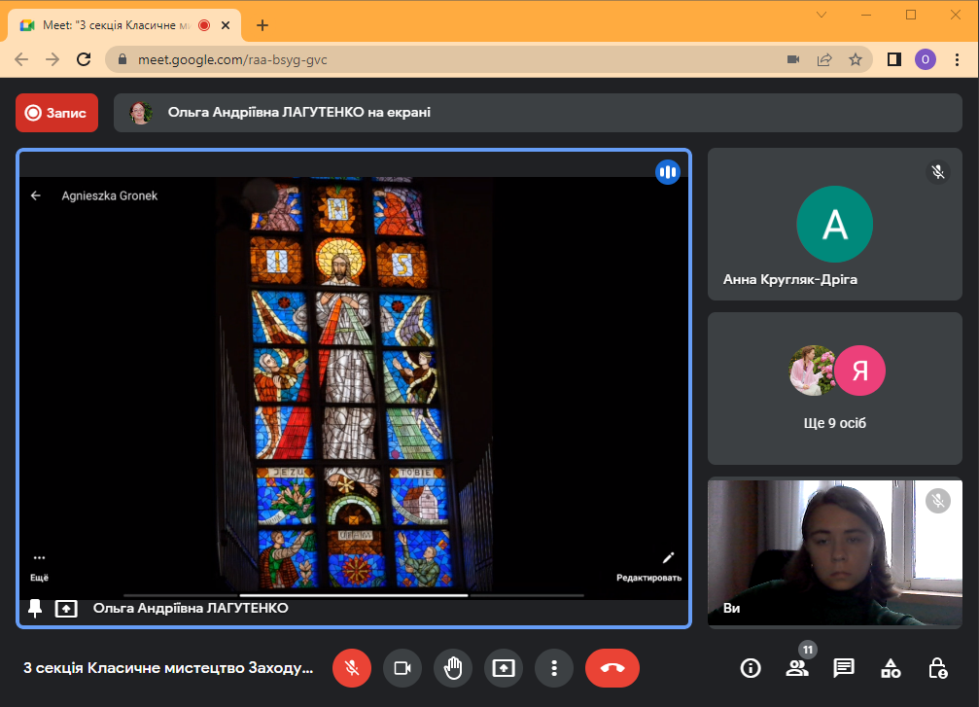
Task: Click the pink Я avatar
Action: coord(859,371)
